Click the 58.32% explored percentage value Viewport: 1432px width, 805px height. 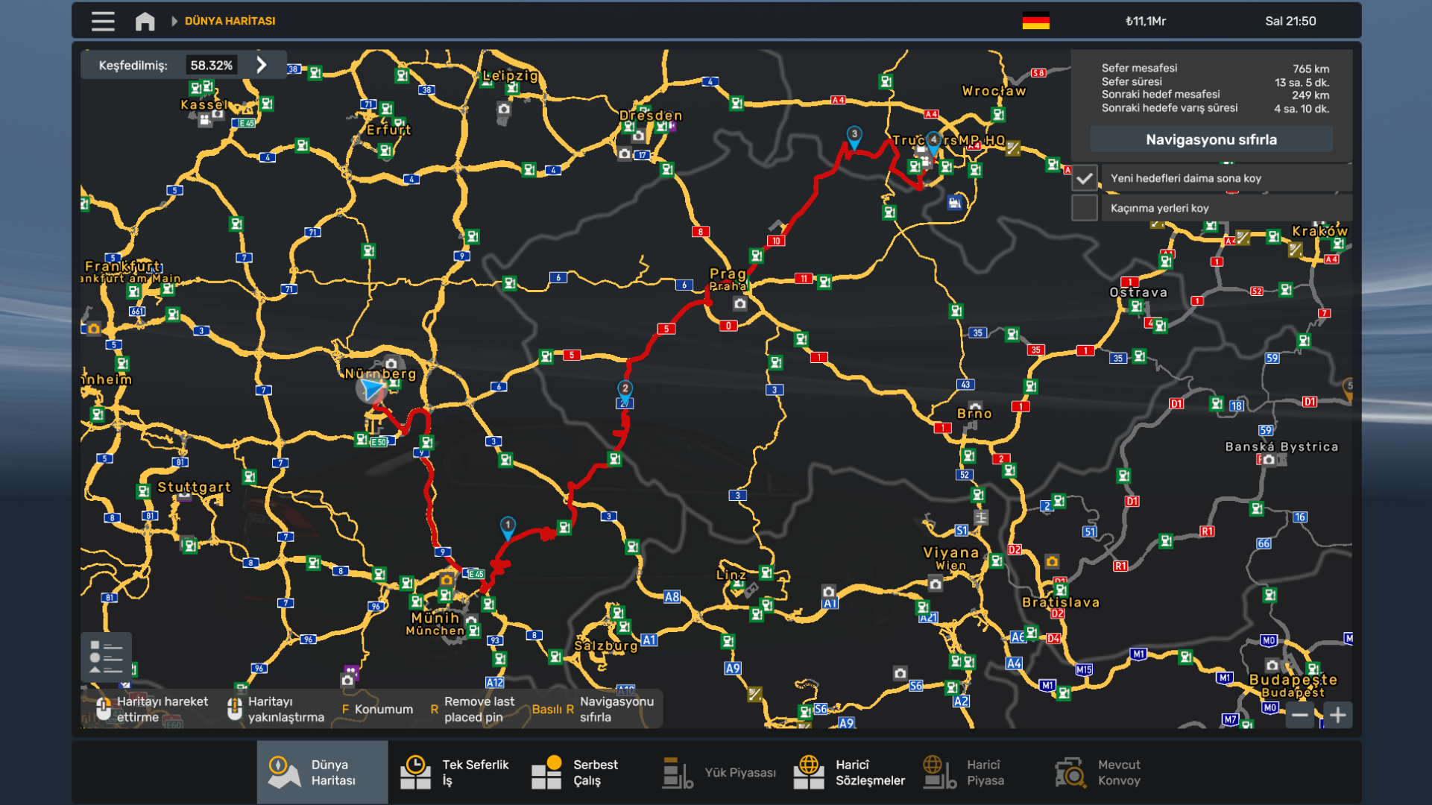point(211,65)
